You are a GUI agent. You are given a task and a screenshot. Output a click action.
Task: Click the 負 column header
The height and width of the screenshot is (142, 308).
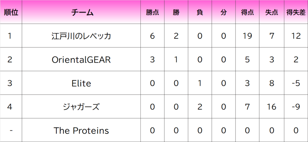199,13
